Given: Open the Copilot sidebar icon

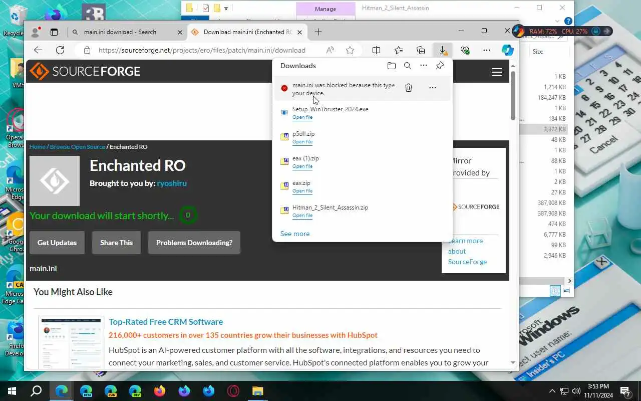Looking at the screenshot, I should pyautogui.click(x=508, y=50).
